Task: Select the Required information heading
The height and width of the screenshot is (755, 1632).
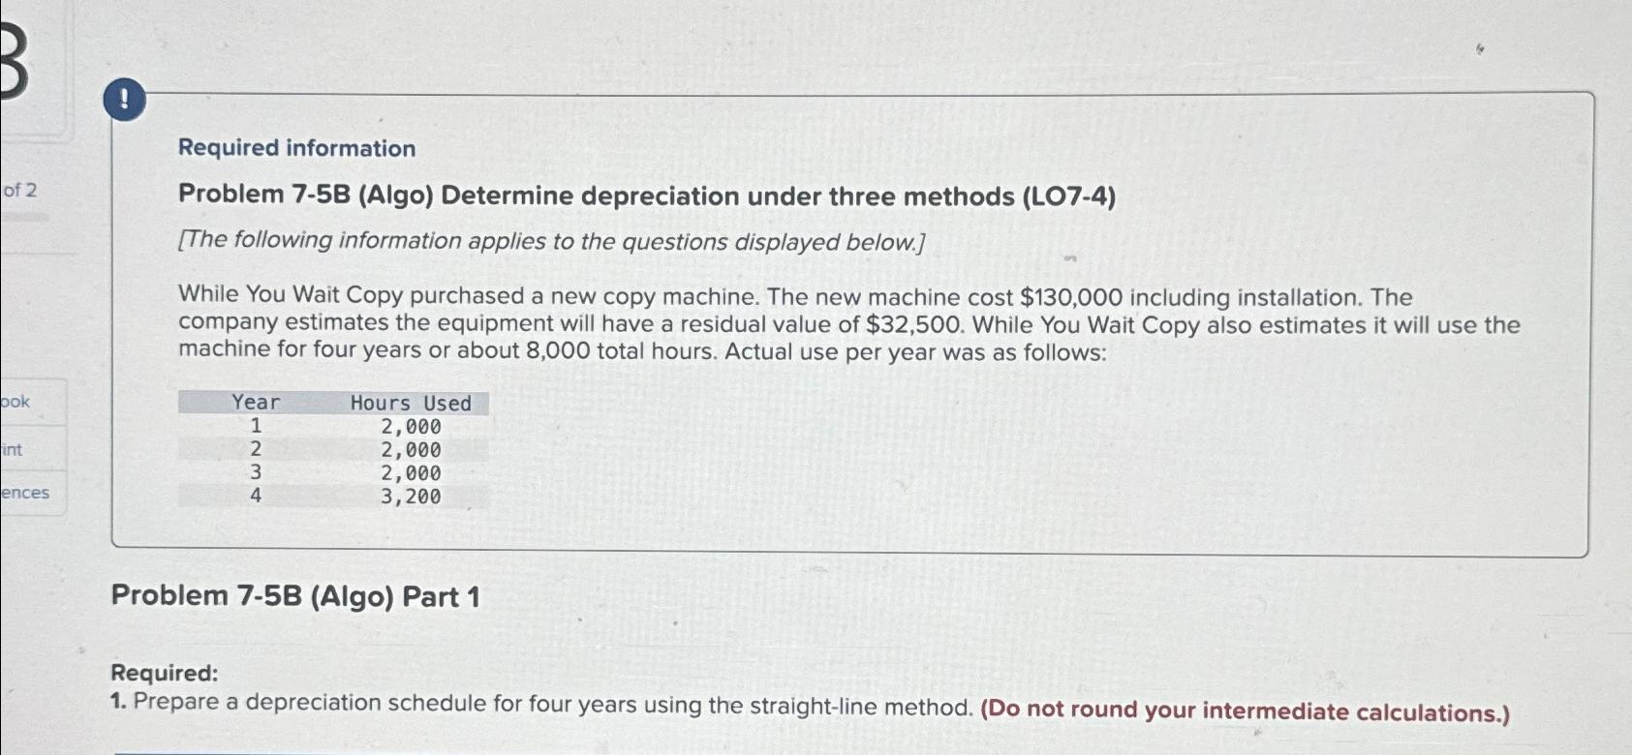Action: click(296, 147)
